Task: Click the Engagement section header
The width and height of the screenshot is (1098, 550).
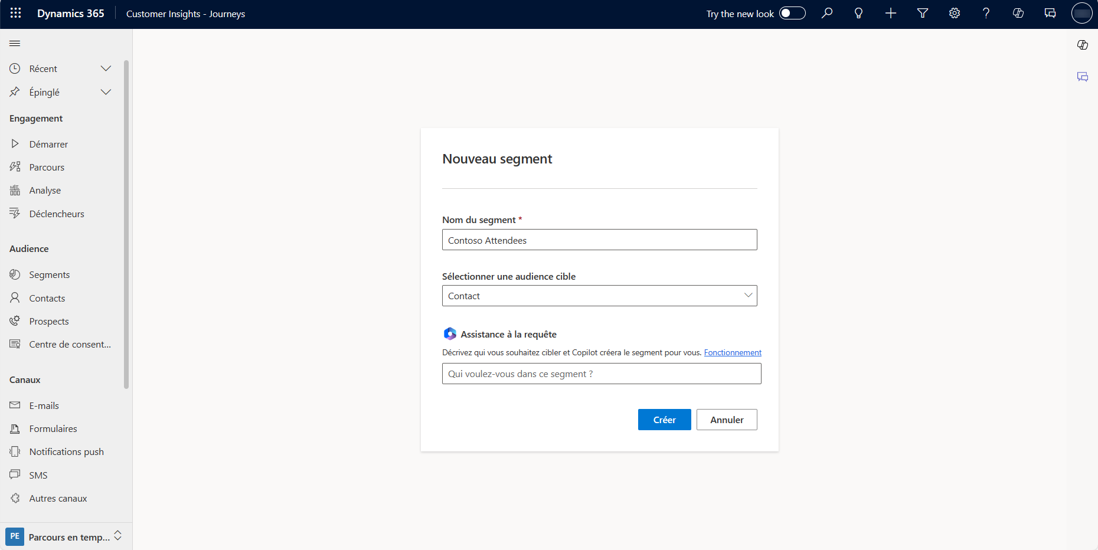Action: 36,119
